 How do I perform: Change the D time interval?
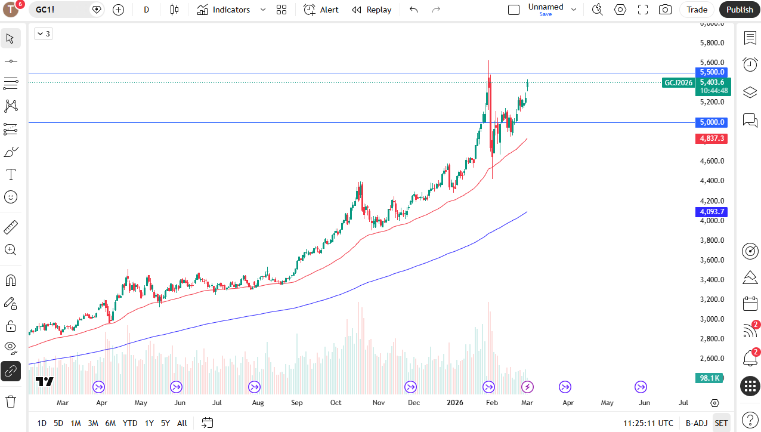click(146, 10)
